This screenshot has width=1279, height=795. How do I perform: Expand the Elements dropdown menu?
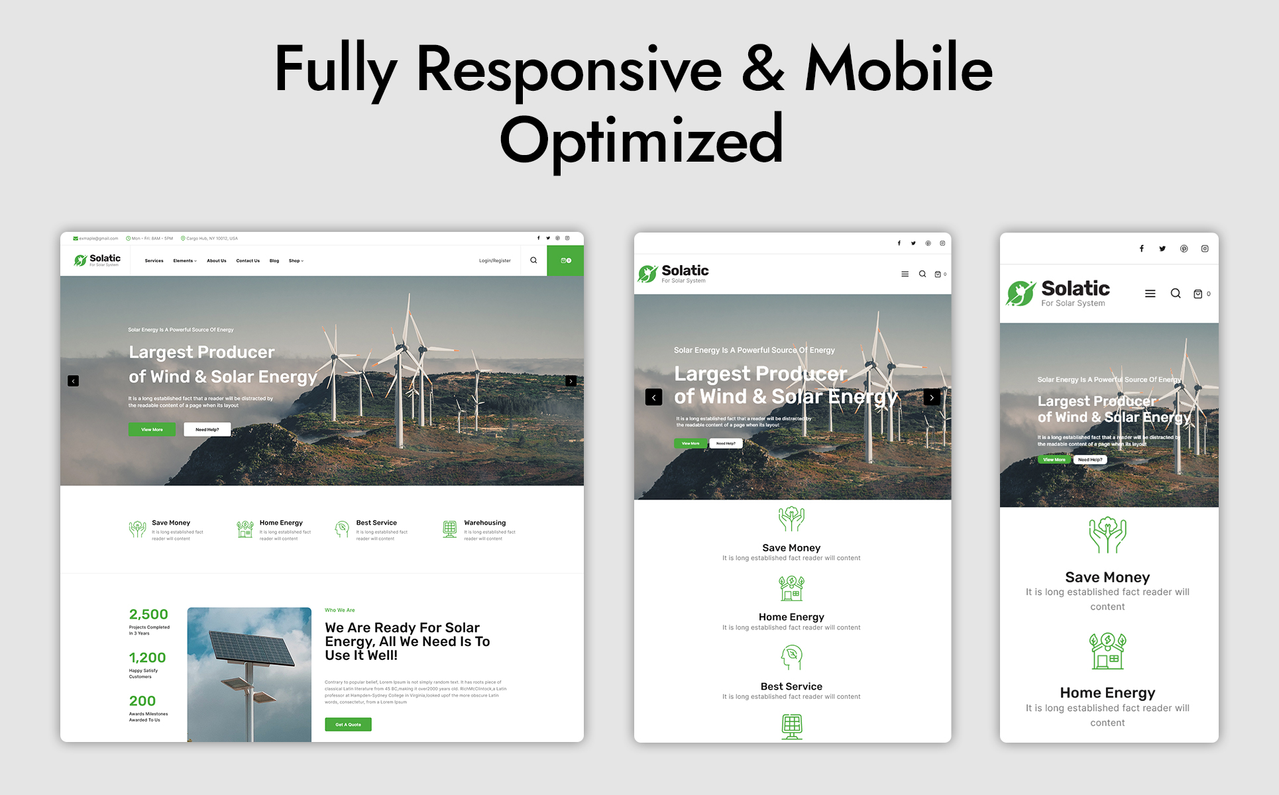tap(185, 260)
